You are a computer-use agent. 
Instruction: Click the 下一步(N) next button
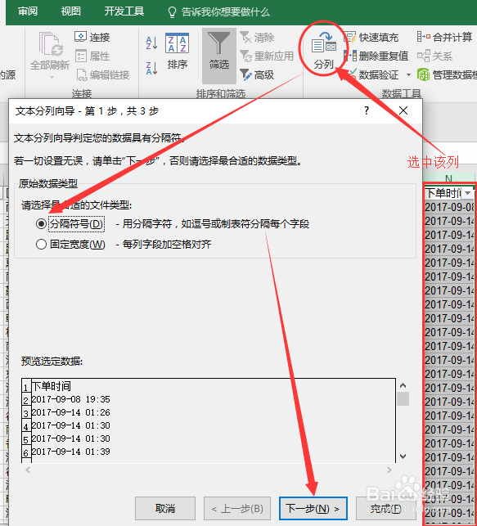[x=313, y=509]
